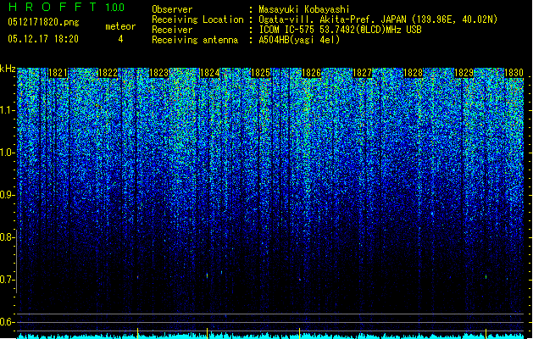The image size is (533, 339).
Task: Click the bright meteor echo below 1824
Action: (207, 275)
